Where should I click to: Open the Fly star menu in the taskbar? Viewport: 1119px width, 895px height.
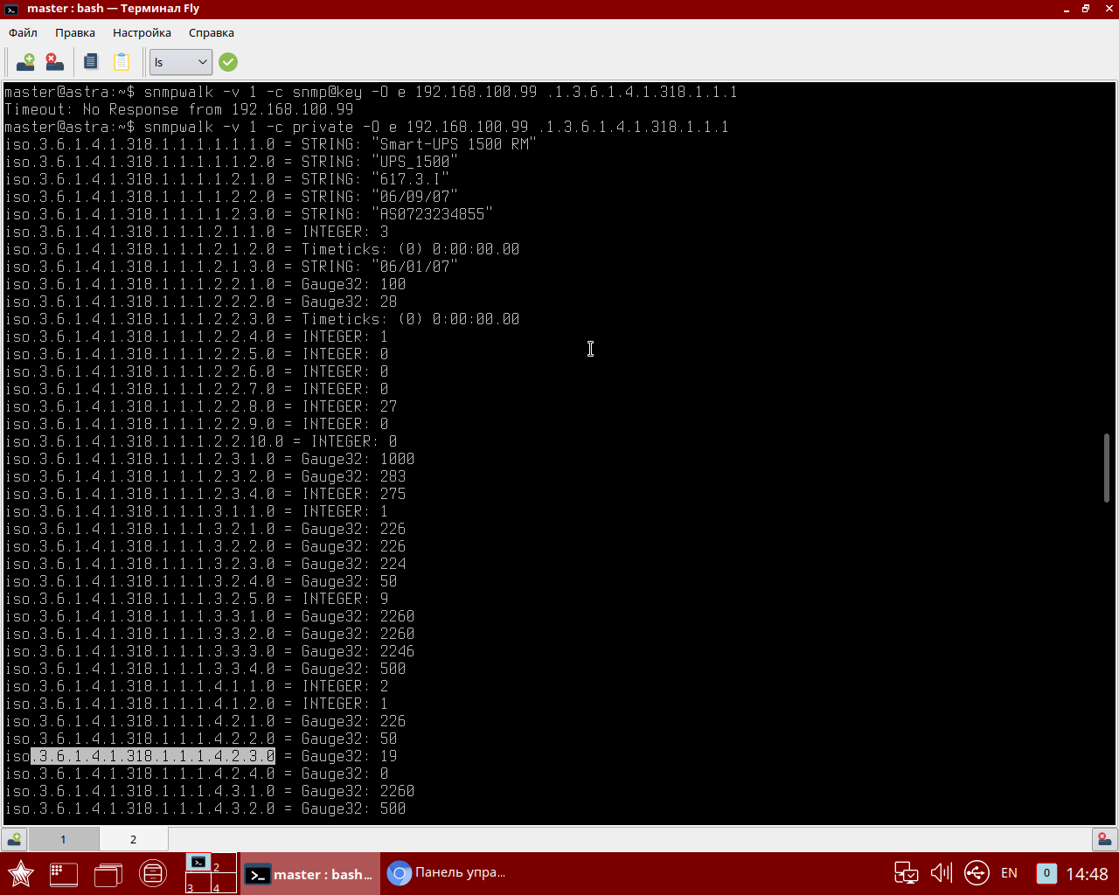tap(20, 873)
